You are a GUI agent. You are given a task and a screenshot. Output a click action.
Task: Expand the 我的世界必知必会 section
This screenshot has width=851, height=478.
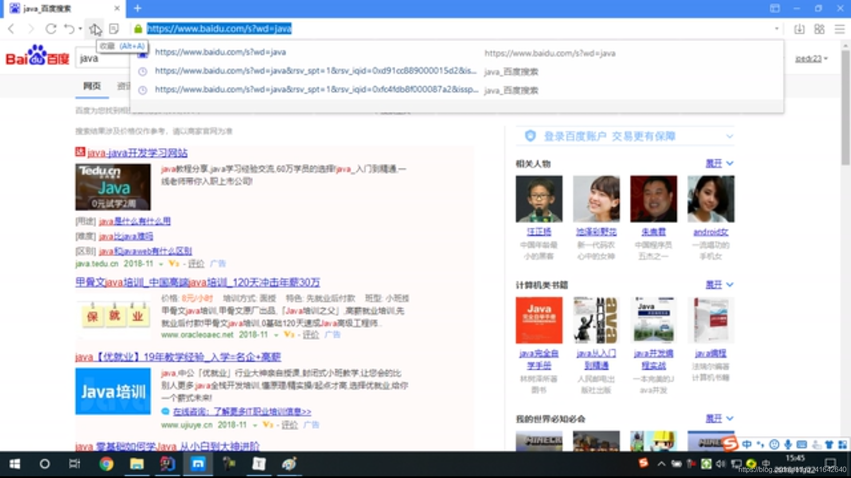click(720, 419)
